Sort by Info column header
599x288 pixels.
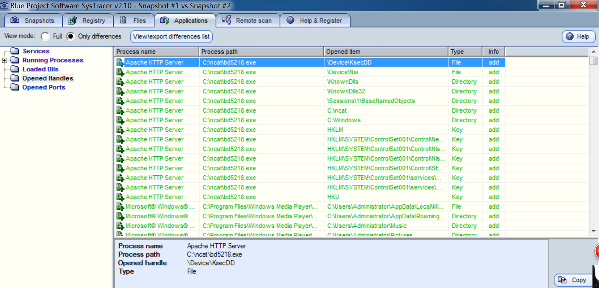pyautogui.click(x=494, y=52)
